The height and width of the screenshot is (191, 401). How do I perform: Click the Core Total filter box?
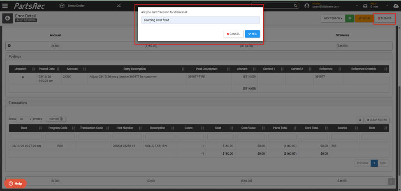pyautogui.click(x=314, y=137)
